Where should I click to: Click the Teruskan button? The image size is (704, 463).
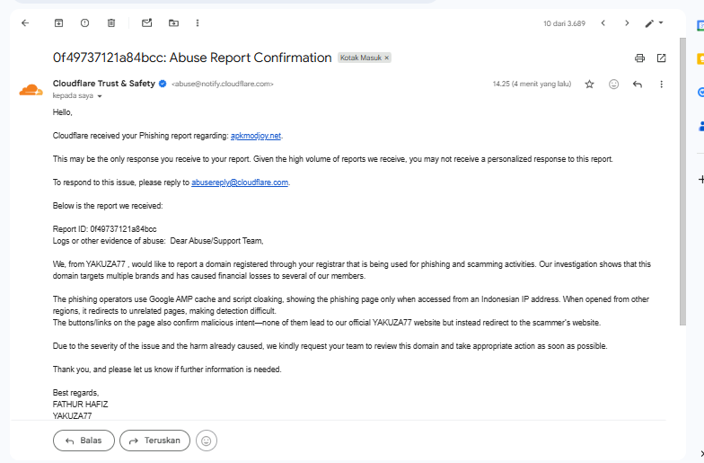click(154, 441)
